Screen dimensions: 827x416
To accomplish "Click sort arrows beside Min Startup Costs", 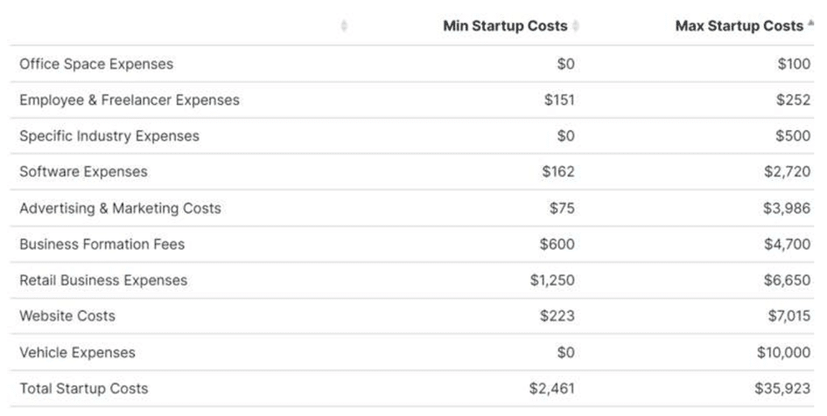I will click(576, 26).
